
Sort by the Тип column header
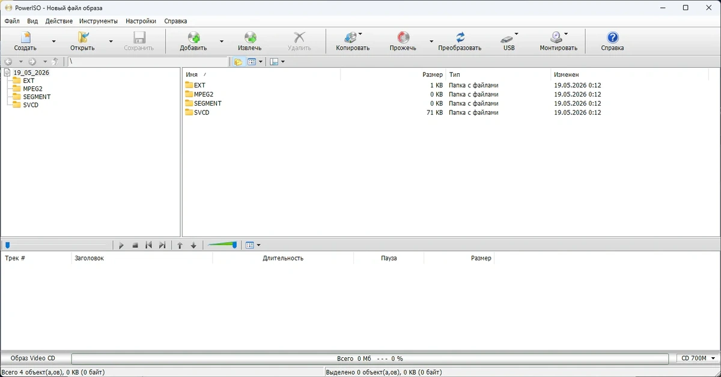[498, 74]
